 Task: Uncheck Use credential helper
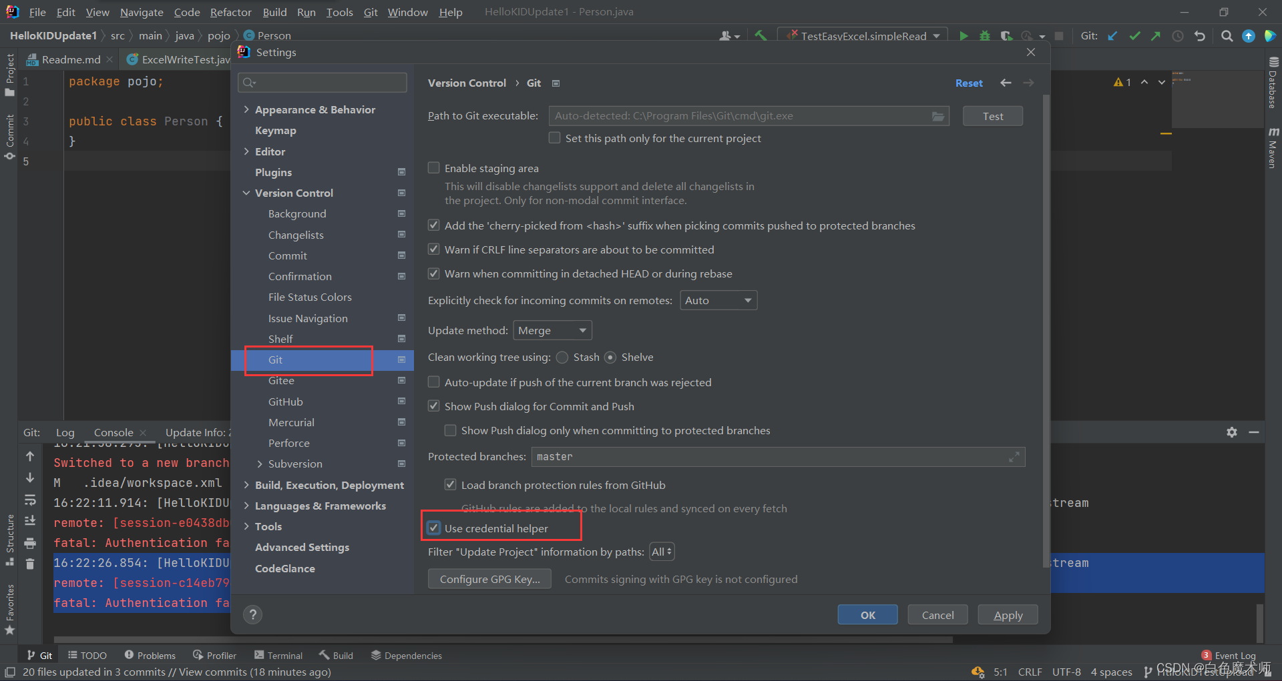434,528
